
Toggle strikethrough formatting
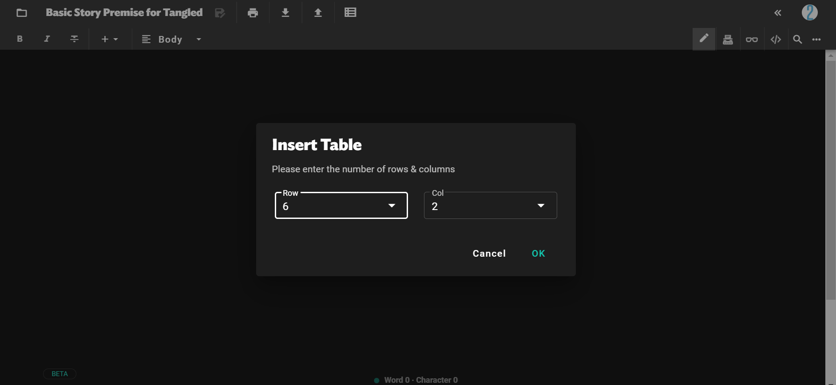coord(74,39)
